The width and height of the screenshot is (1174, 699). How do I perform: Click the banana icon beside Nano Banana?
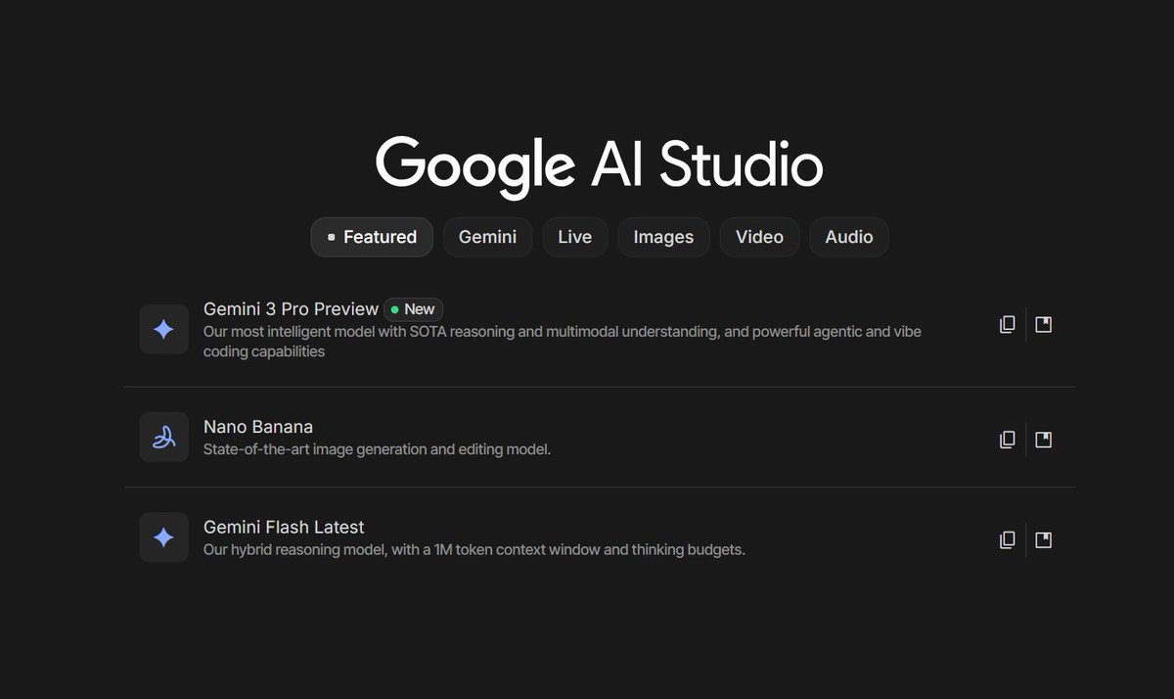coord(163,437)
